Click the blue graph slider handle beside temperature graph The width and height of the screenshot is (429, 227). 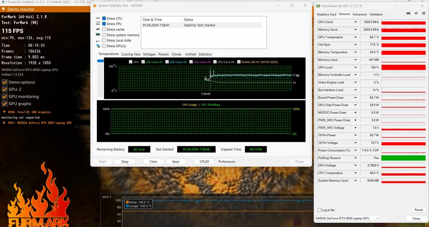[100, 61]
